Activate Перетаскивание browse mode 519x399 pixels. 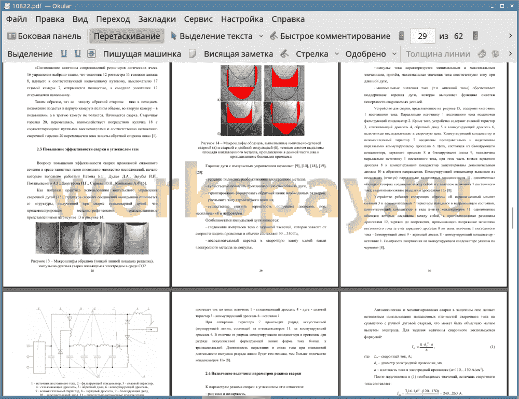click(127, 36)
